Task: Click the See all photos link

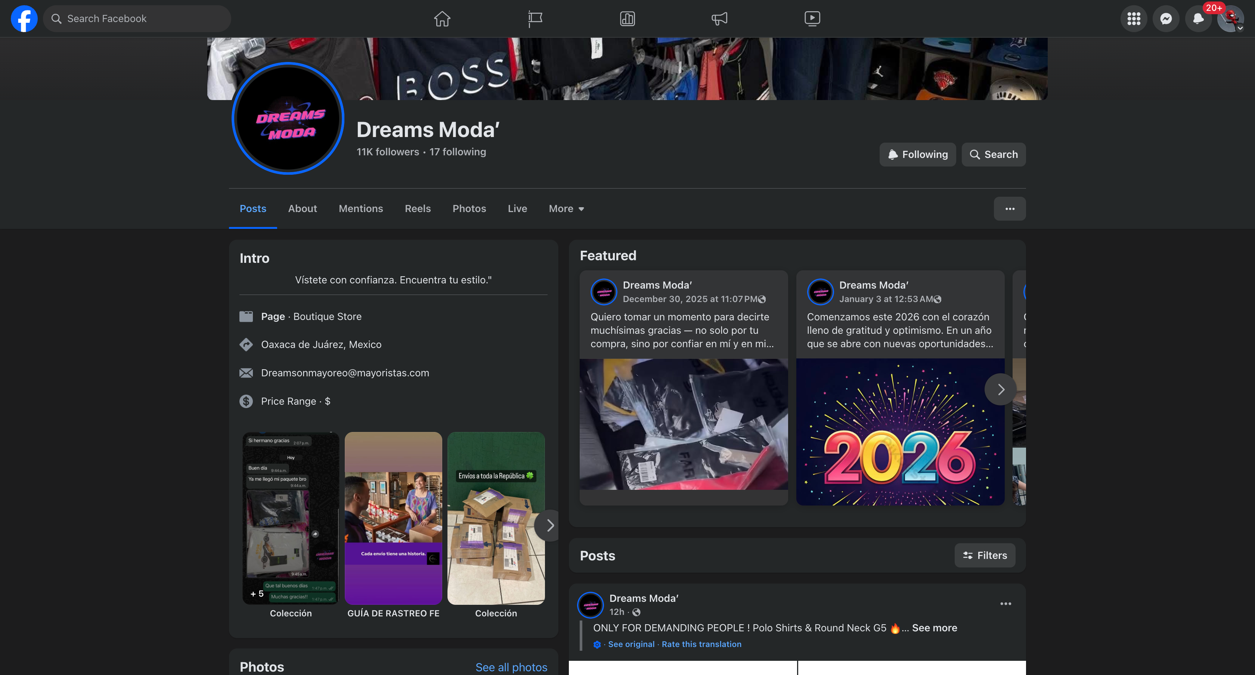Action: coord(511,667)
